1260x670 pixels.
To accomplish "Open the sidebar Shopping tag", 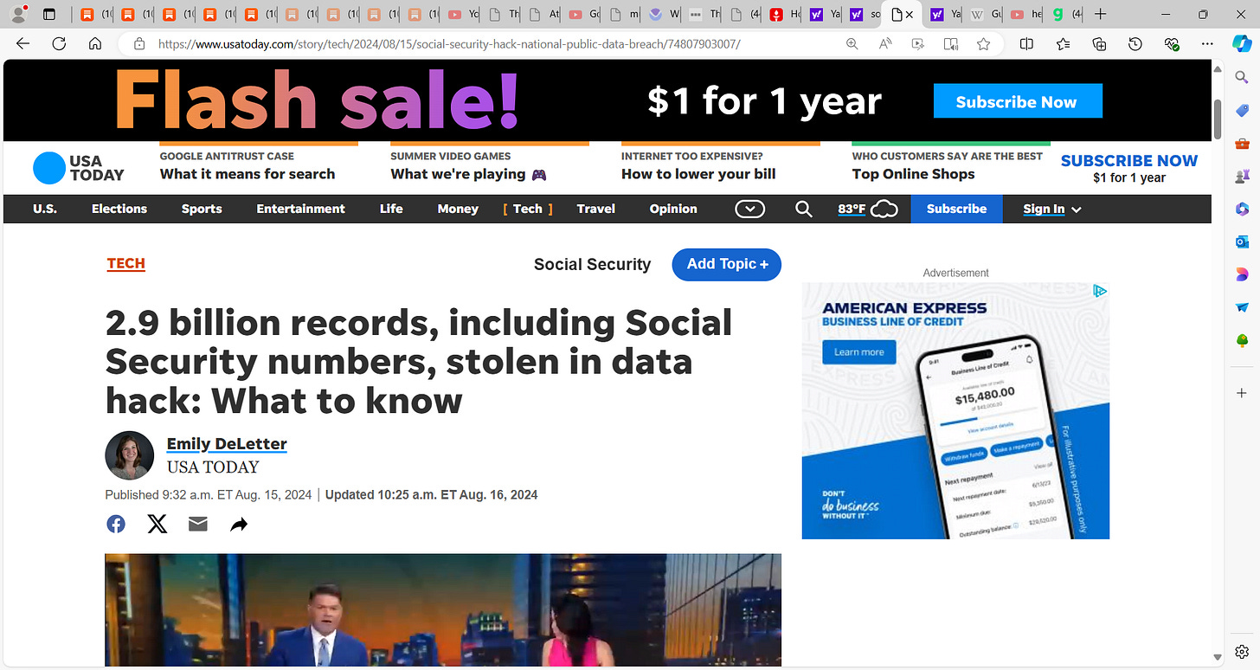I will [1242, 110].
